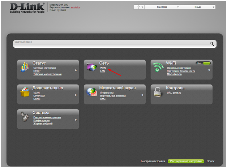Image resolution: width=227 pixels, height=168 pixels.
Task: Click inside the Быстрый поиск field
Action: click(108, 44)
